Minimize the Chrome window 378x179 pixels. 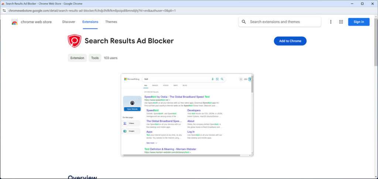(352, 4)
